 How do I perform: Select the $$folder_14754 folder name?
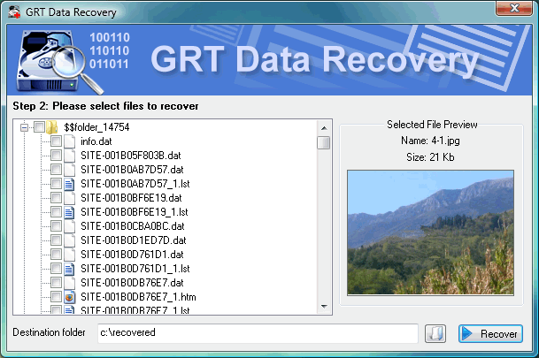[x=96, y=127]
